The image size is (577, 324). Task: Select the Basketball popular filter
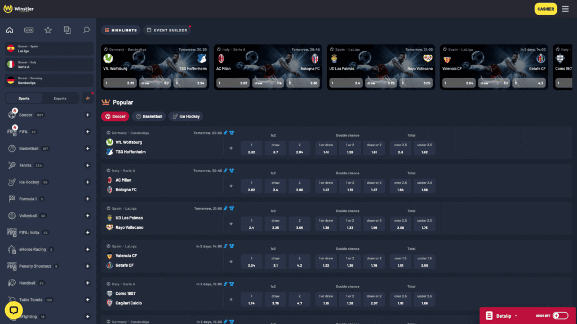point(149,116)
